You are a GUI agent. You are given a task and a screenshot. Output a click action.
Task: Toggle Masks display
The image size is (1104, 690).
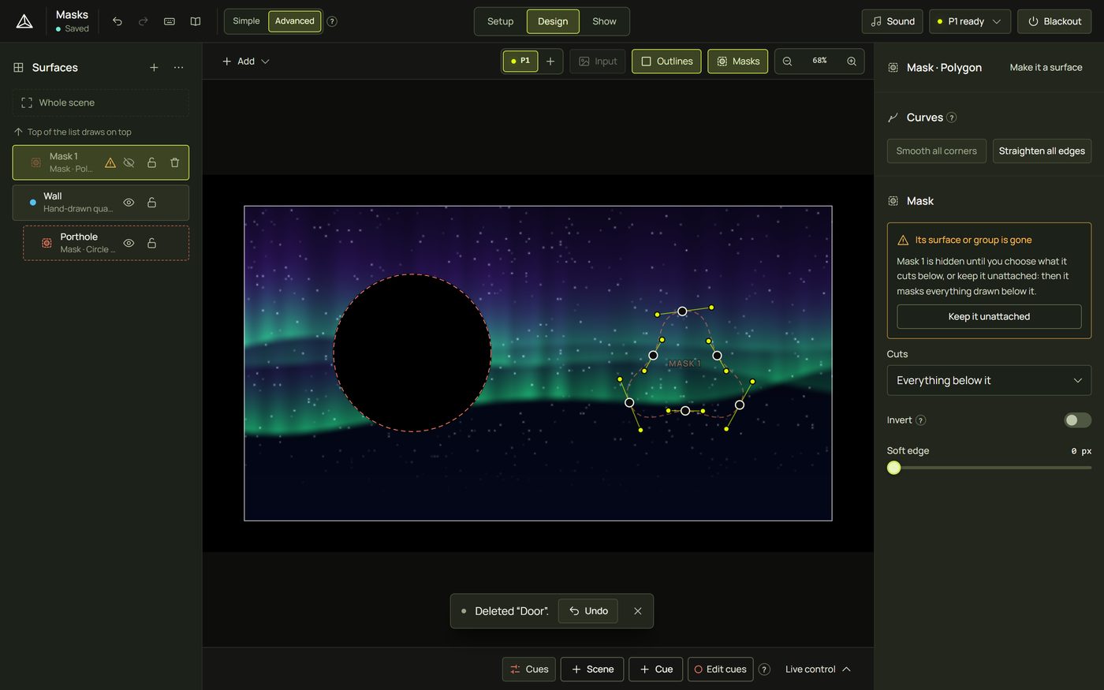[738, 62]
